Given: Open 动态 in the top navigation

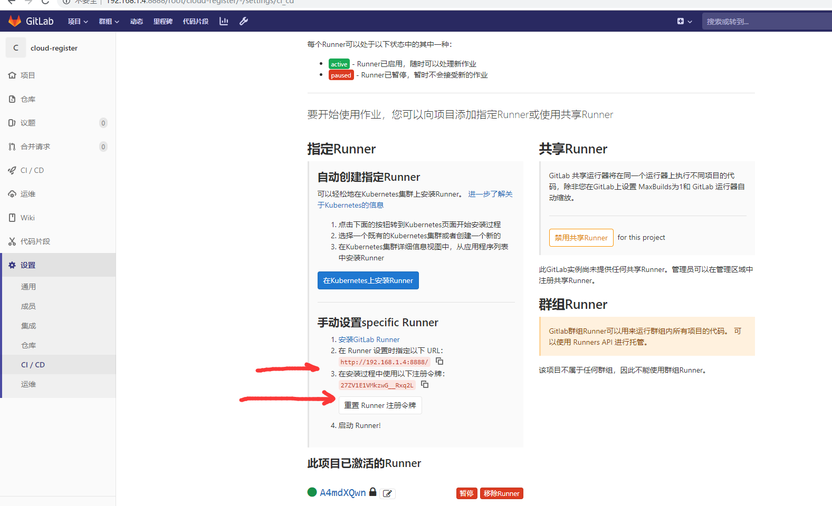Looking at the screenshot, I should tap(137, 21).
